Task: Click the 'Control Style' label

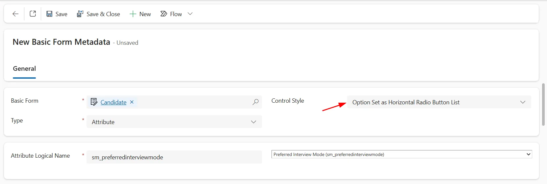Action: [288, 101]
